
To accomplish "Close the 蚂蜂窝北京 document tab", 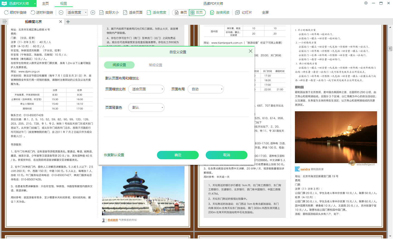I will [60, 22].
